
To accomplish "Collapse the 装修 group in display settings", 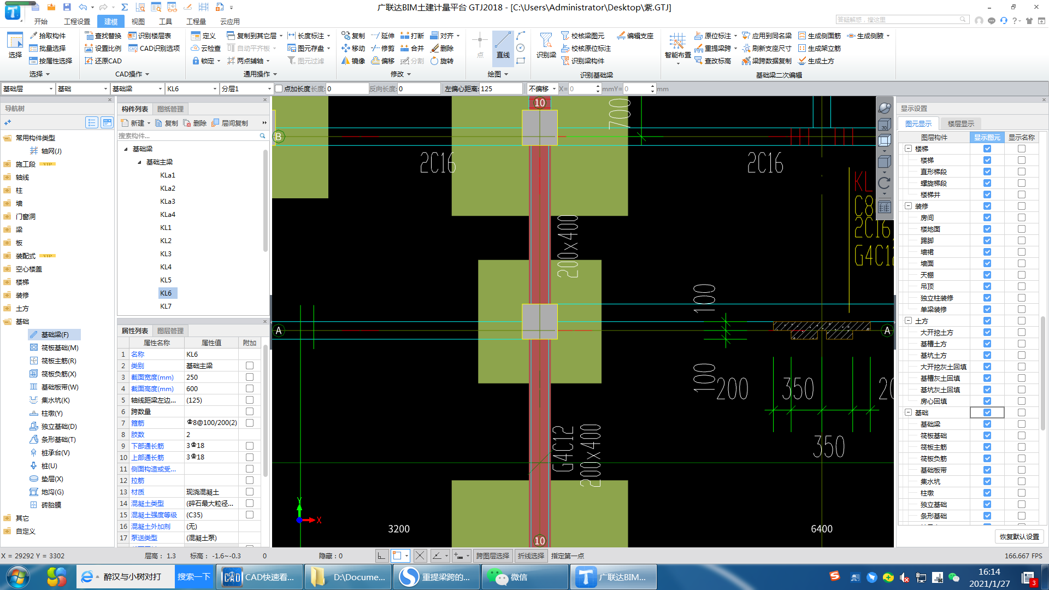I will coord(908,206).
